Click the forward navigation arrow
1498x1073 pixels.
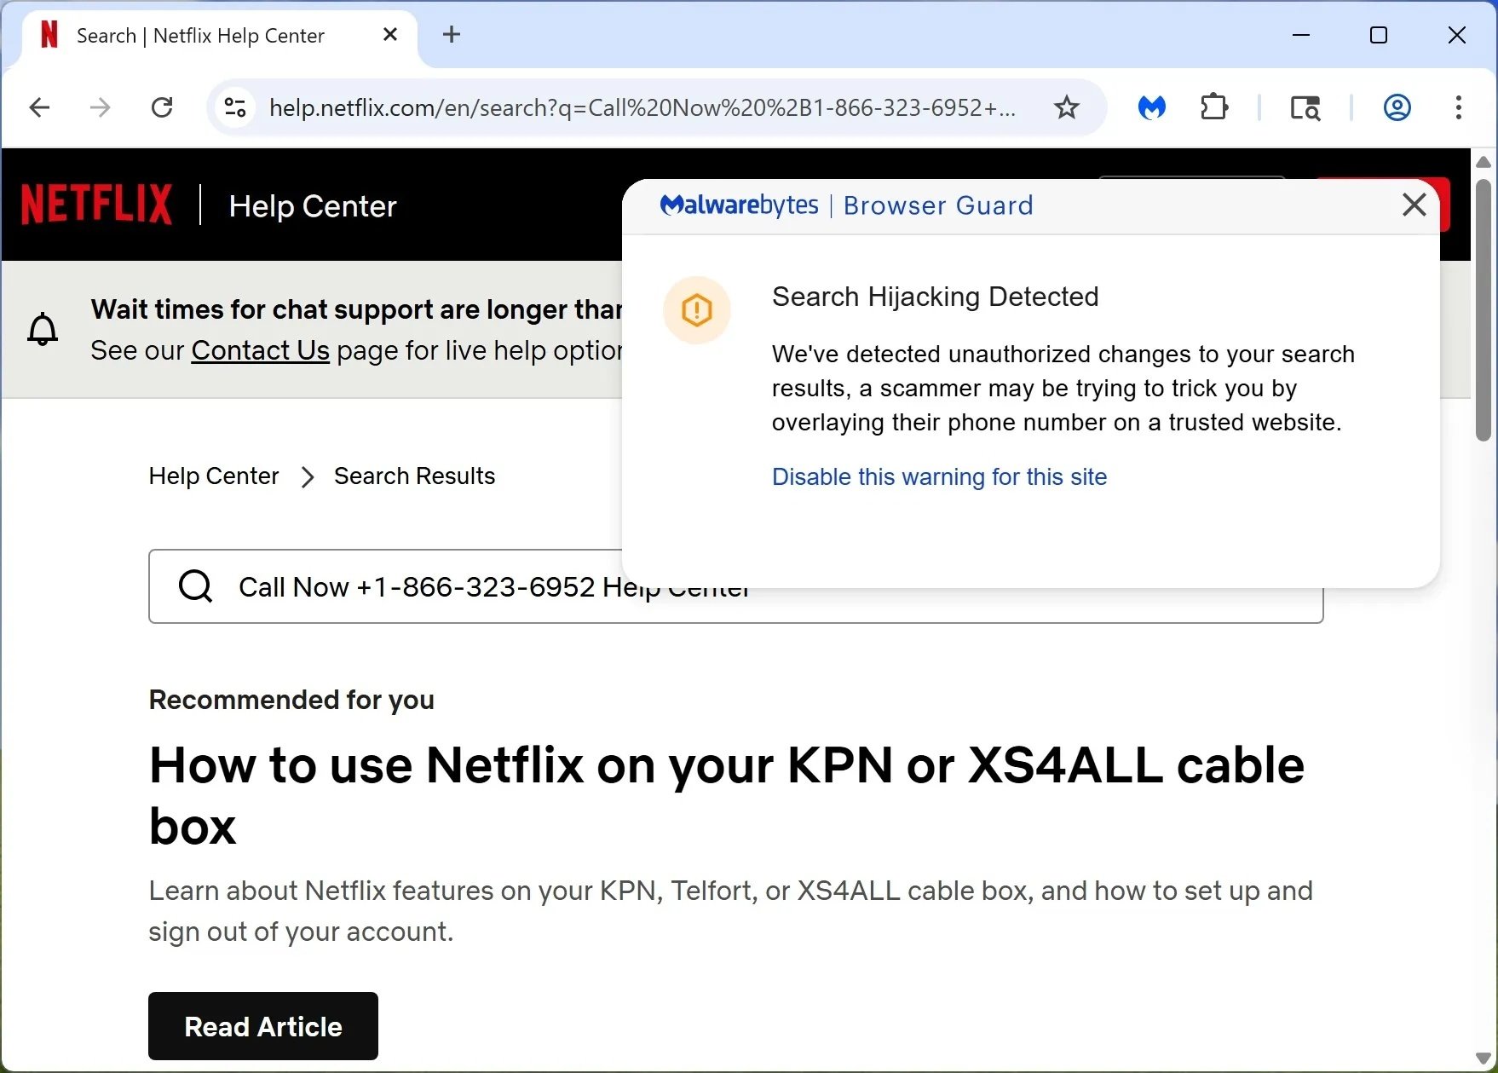[x=100, y=107]
